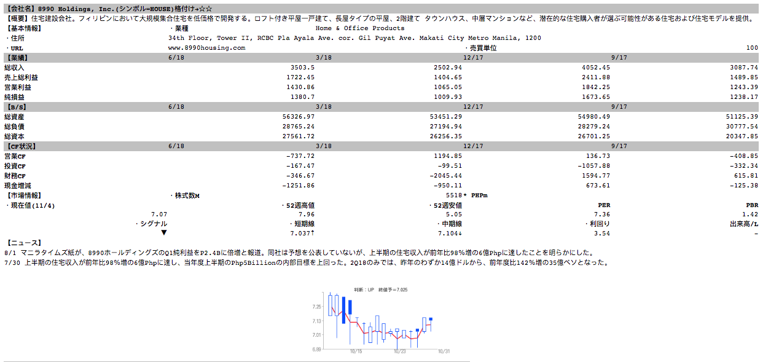Image resolution: width=763 pixels, height=362 pixels.
Task: Click the 業績 section header
Action: (16, 58)
